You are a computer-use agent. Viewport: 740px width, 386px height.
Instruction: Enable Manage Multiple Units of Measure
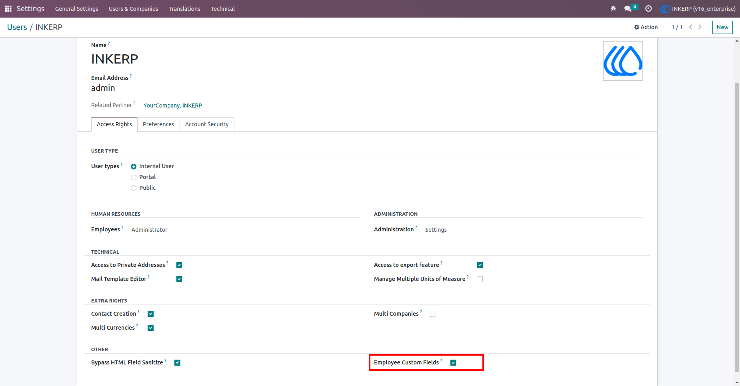click(x=480, y=279)
